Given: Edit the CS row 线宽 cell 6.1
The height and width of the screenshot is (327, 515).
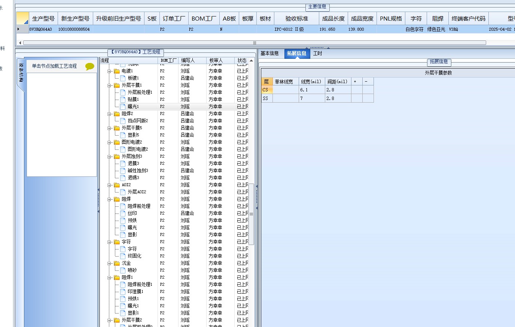Looking at the screenshot, I should [x=312, y=90].
